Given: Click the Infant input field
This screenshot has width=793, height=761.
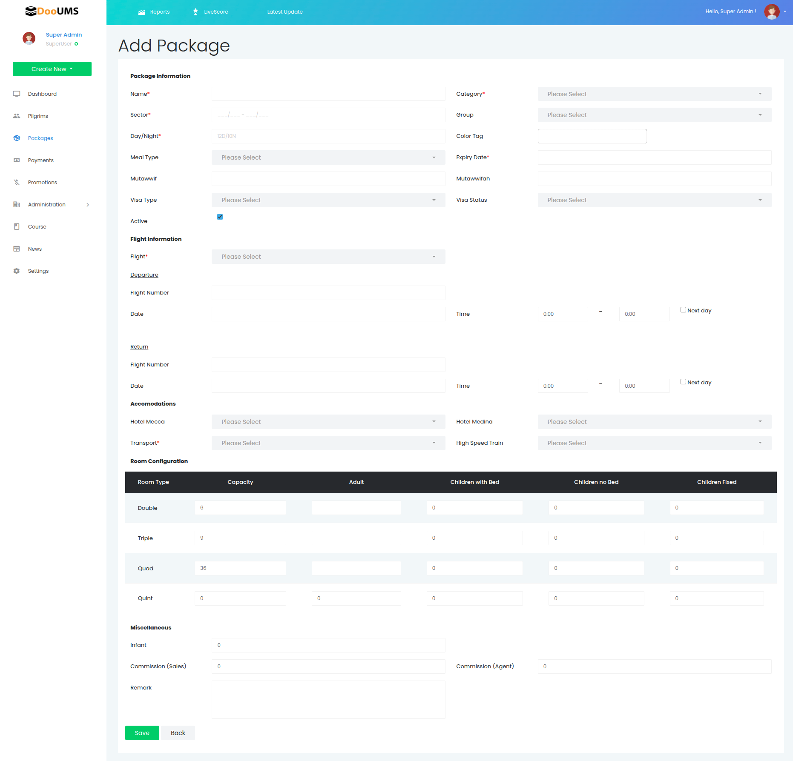Looking at the screenshot, I should pyautogui.click(x=328, y=645).
